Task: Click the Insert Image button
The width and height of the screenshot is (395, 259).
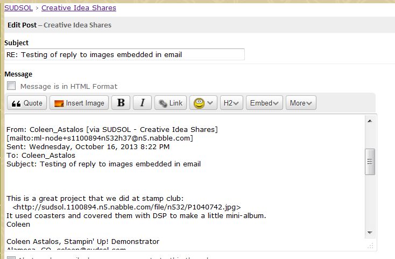Action: pyautogui.click(x=79, y=103)
